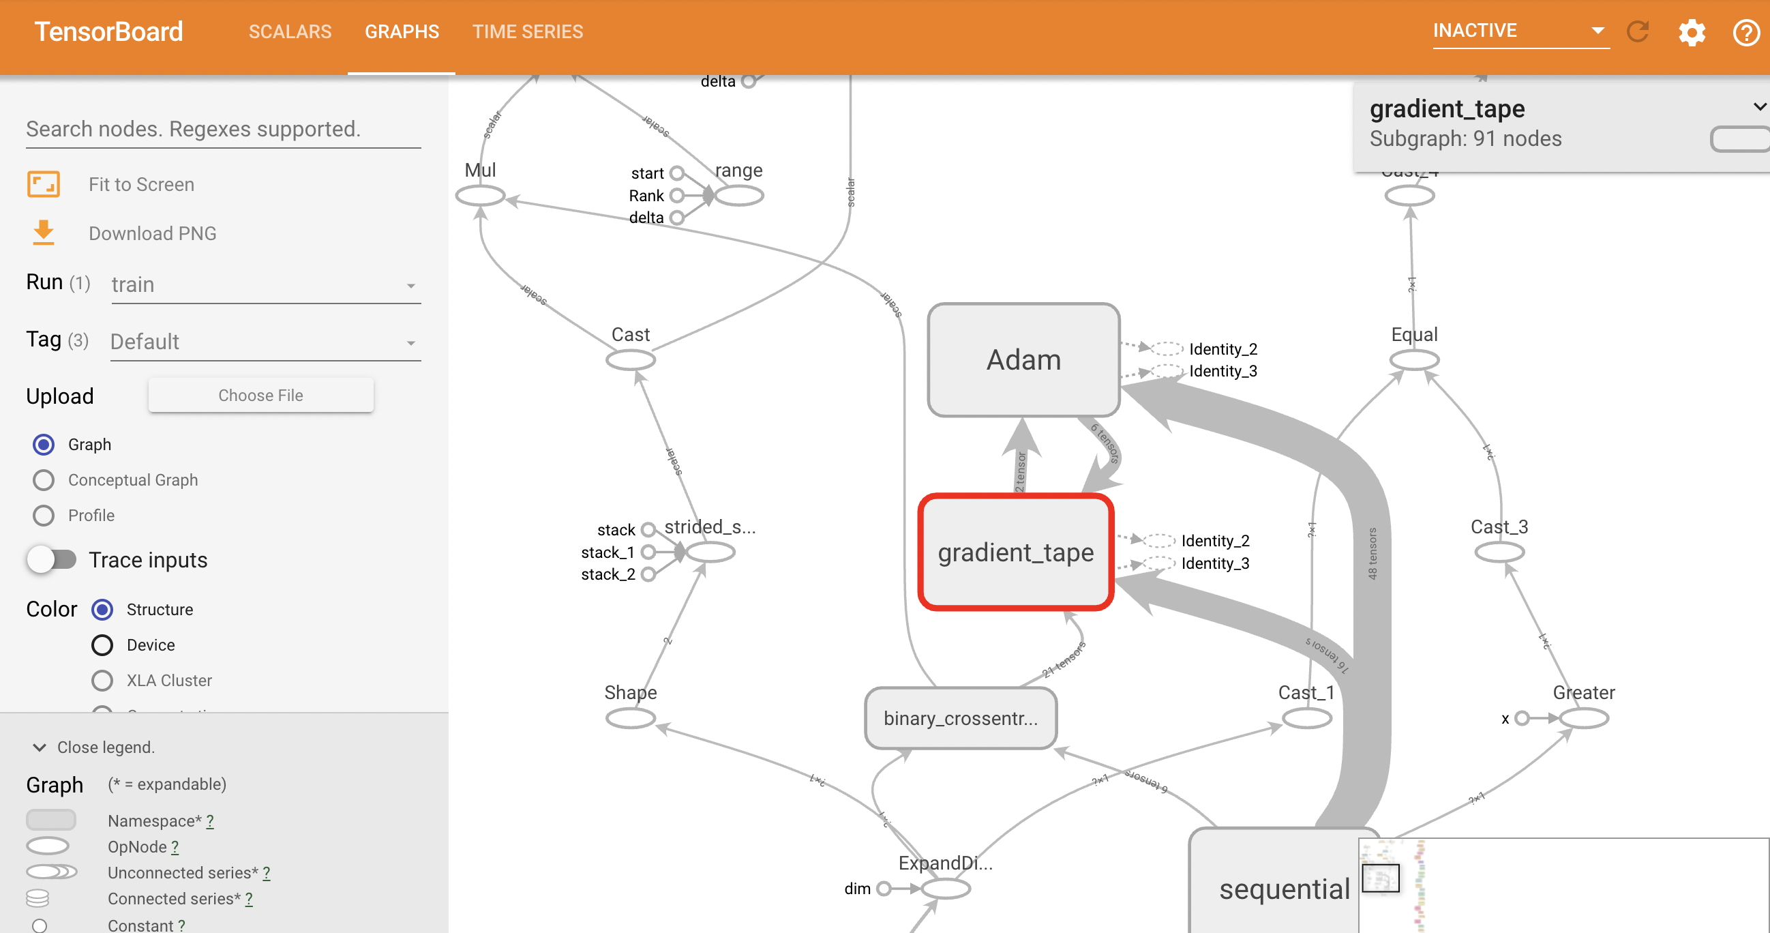Open the Run dropdown showing train
This screenshot has height=933, width=1770.
click(x=265, y=284)
